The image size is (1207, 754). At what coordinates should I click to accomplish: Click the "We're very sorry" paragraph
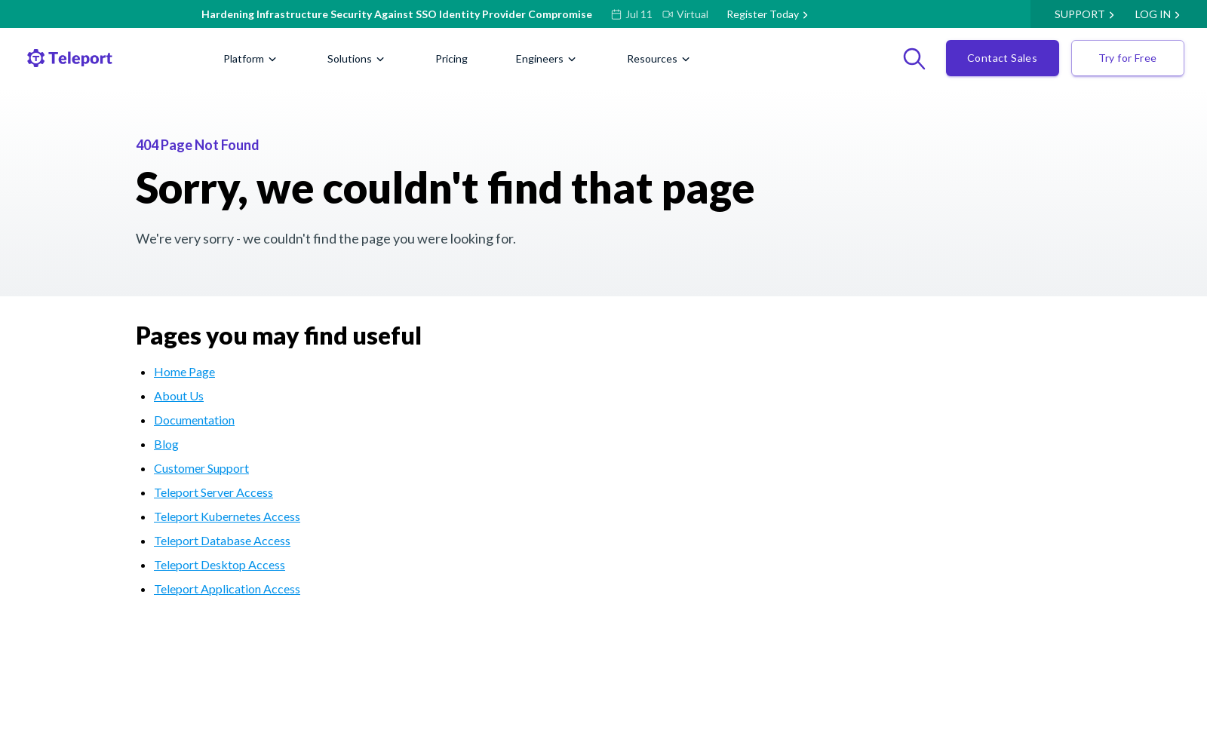pos(326,239)
